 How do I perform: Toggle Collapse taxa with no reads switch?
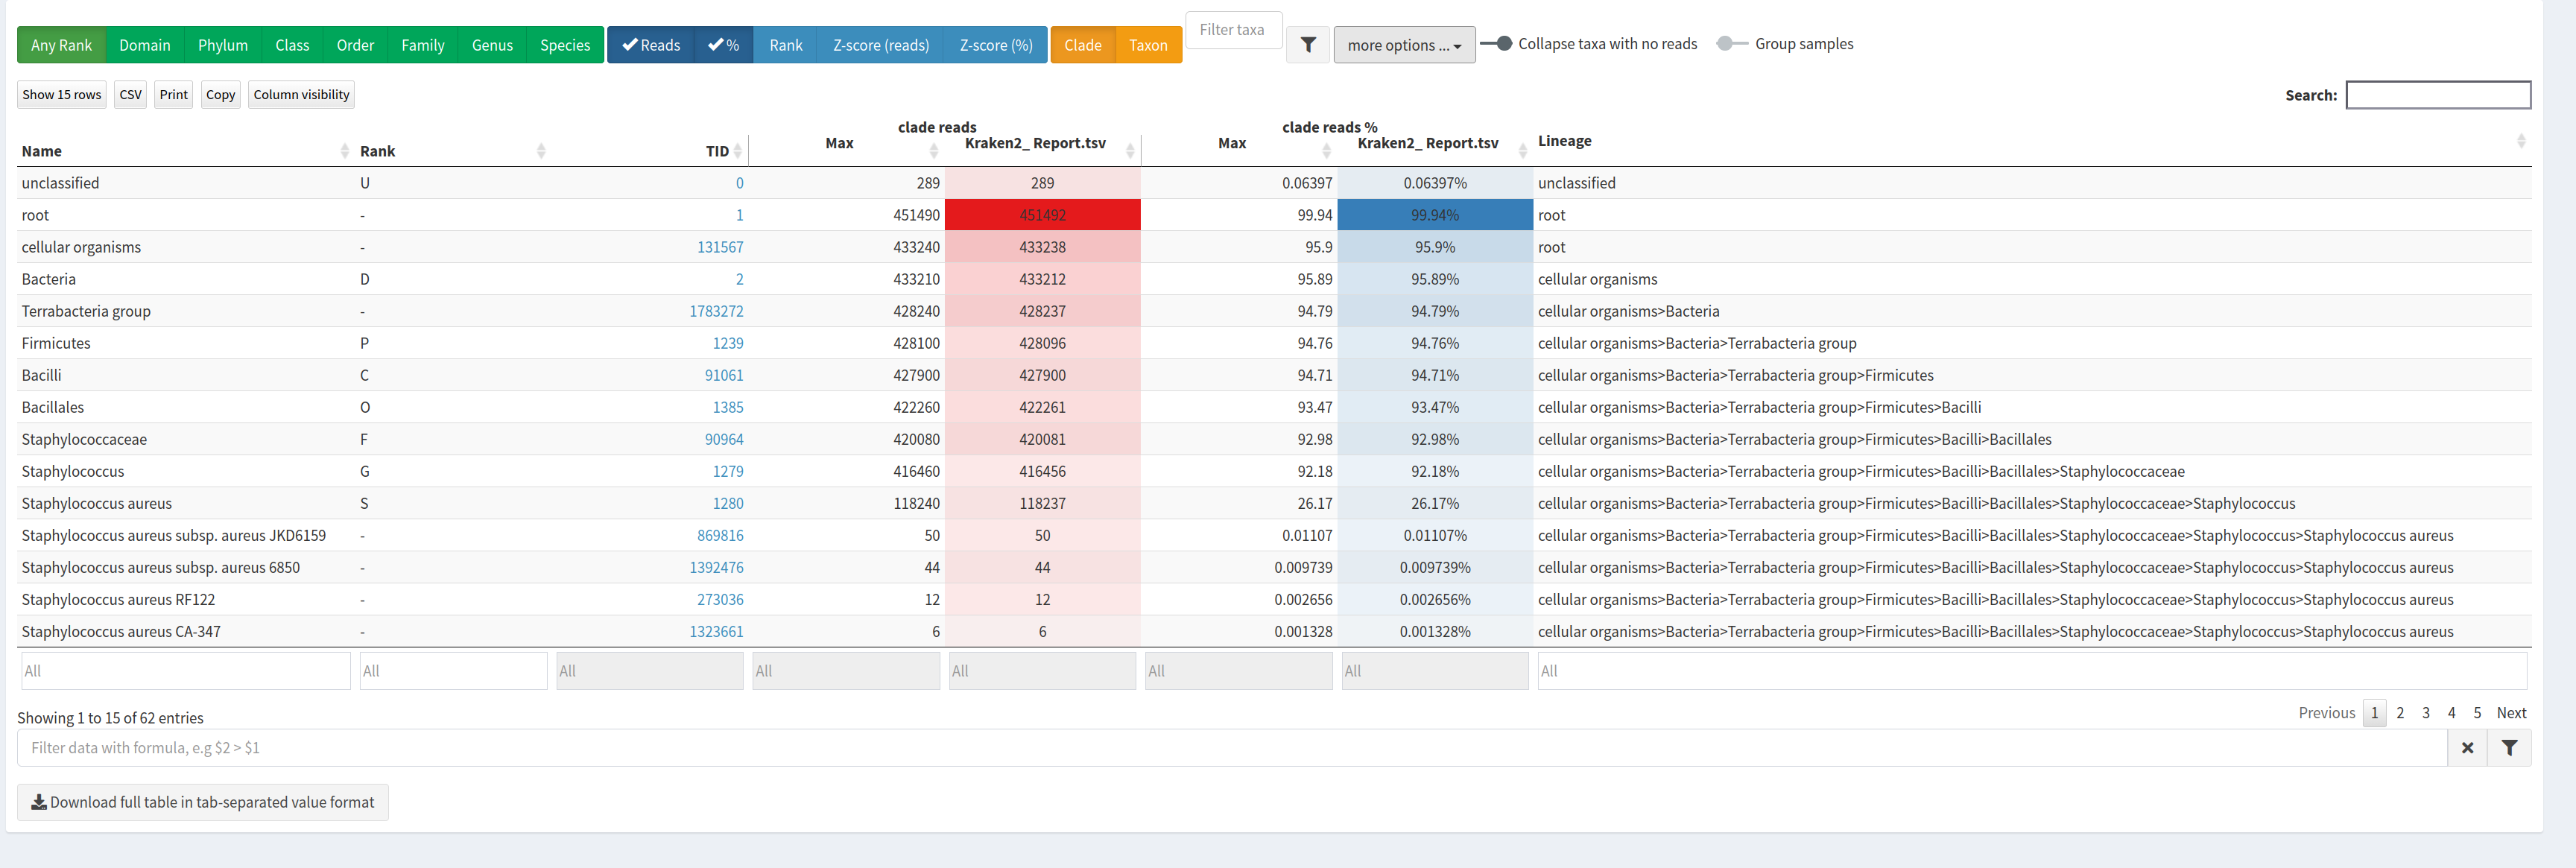pyautogui.click(x=1497, y=44)
